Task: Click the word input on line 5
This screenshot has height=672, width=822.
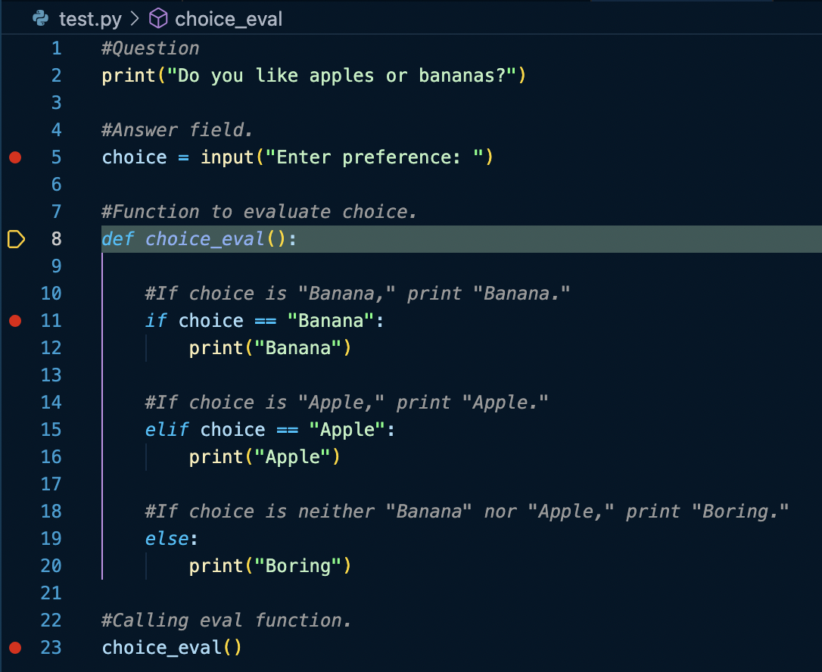Action: coord(227,157)
